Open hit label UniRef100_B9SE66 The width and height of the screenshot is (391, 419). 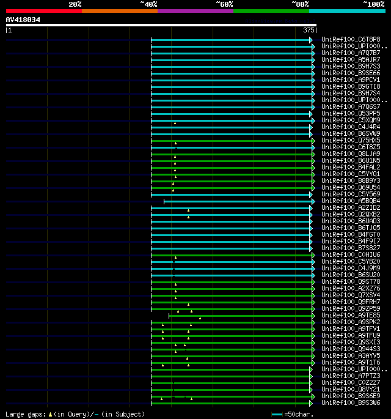click(x=351, y=73)
